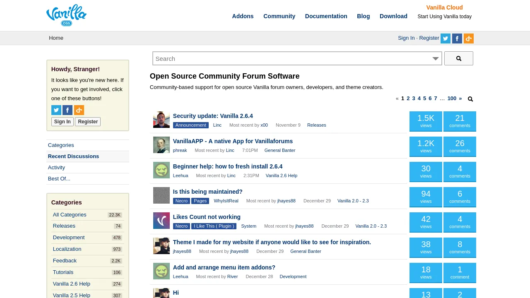530x298 pixels.
Task: Open the Documentation menu item
Action: 326,16
